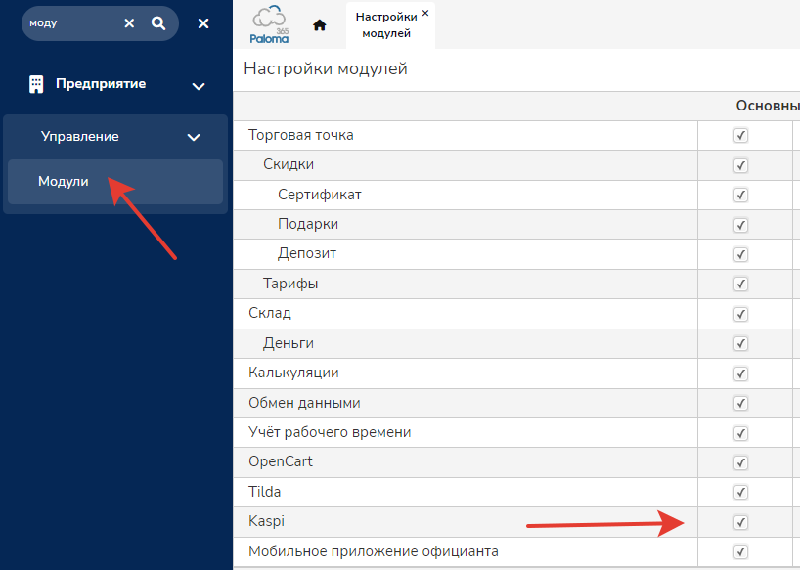Uncheck the Торговая точка checkbox
The width and height of the screenshot is (800, 570).
tap(740, 136)
